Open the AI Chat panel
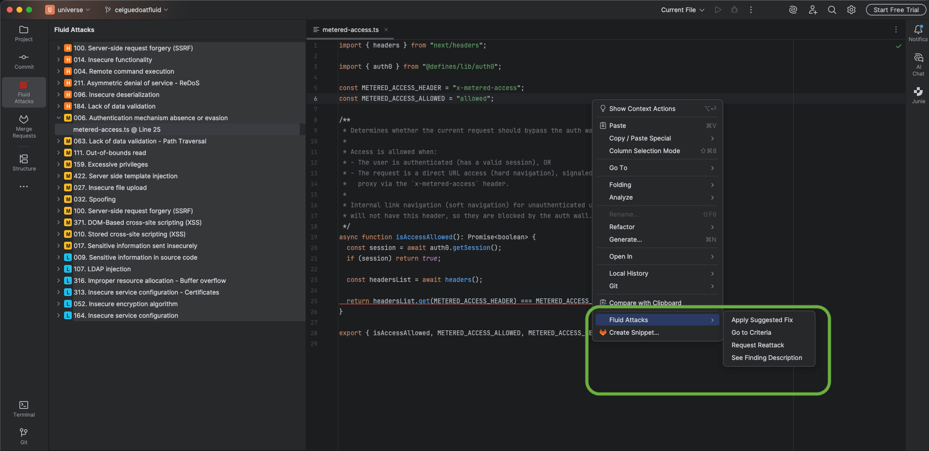 click(x=918, y=64)
